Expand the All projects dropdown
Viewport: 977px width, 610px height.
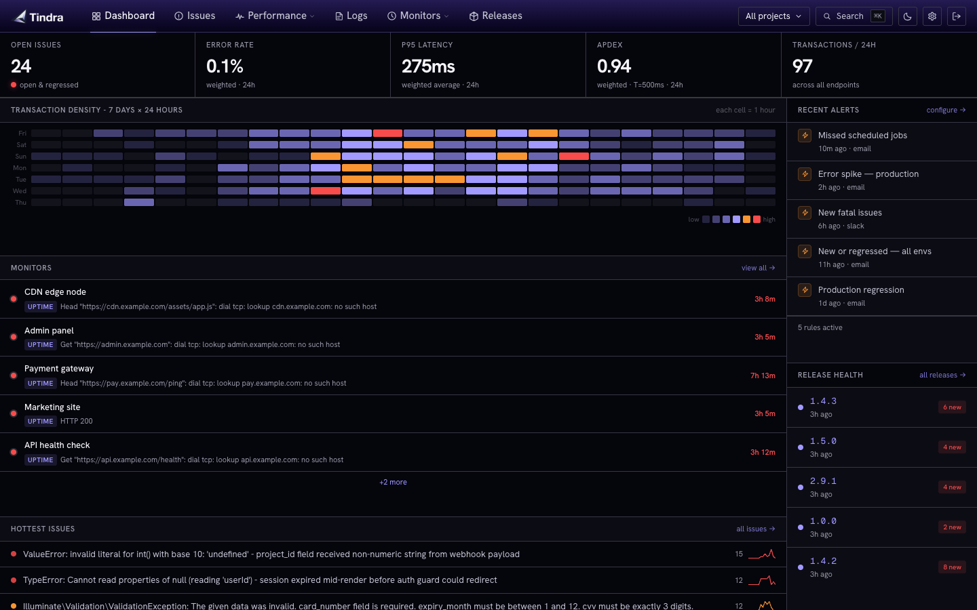pyautogui.click(x=773, y=16)
